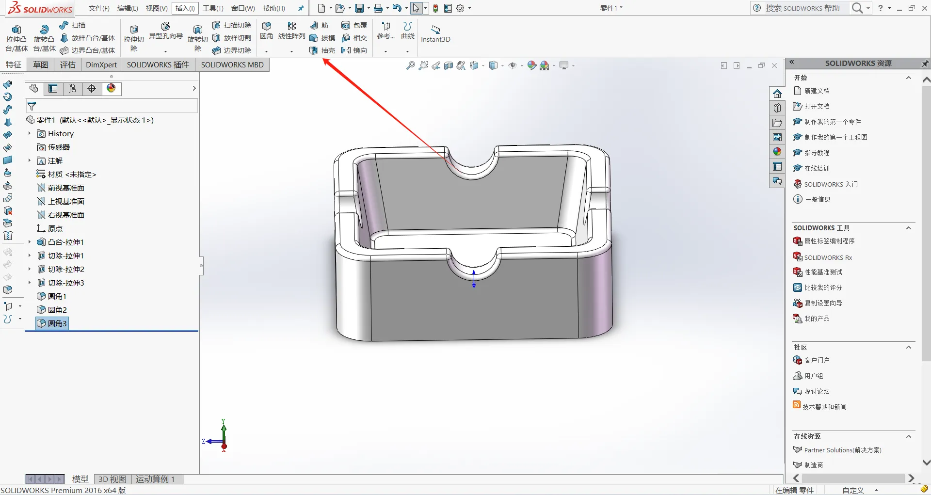Image resolution: width=931 pixels, height=495 pixels.
Task: Click the 搜索 SOLIDWORKS 帮助 search field
Action: pos(802,8)
